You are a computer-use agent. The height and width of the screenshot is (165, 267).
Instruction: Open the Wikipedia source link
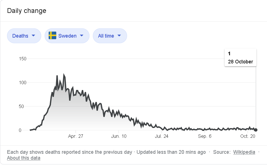point(244,152)
